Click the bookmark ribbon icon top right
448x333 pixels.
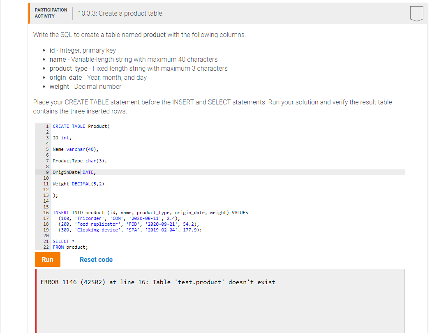coord(416,13)
